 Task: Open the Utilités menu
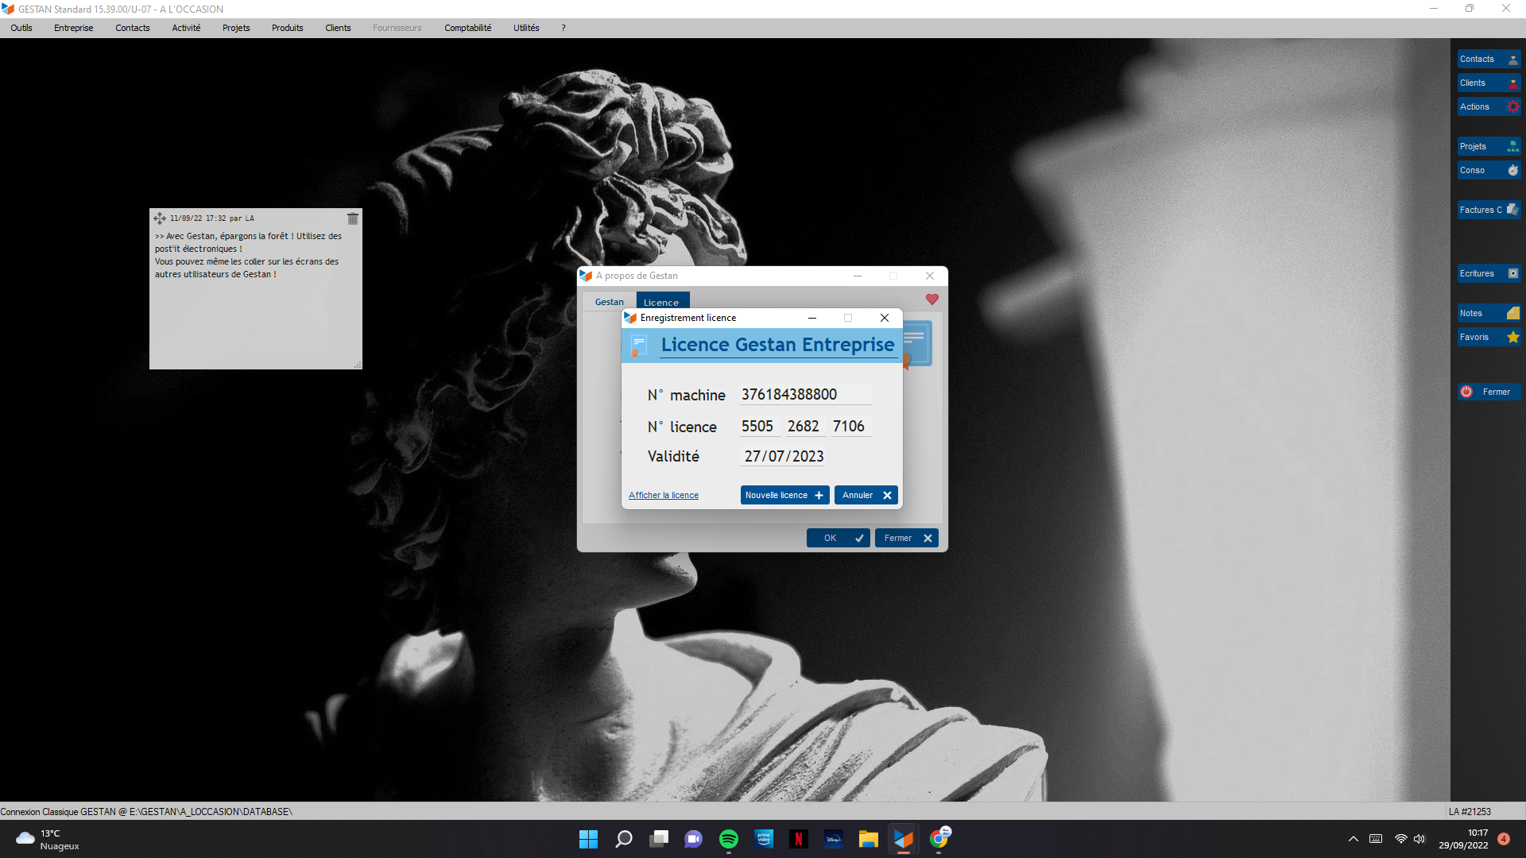tap(525, 28)
